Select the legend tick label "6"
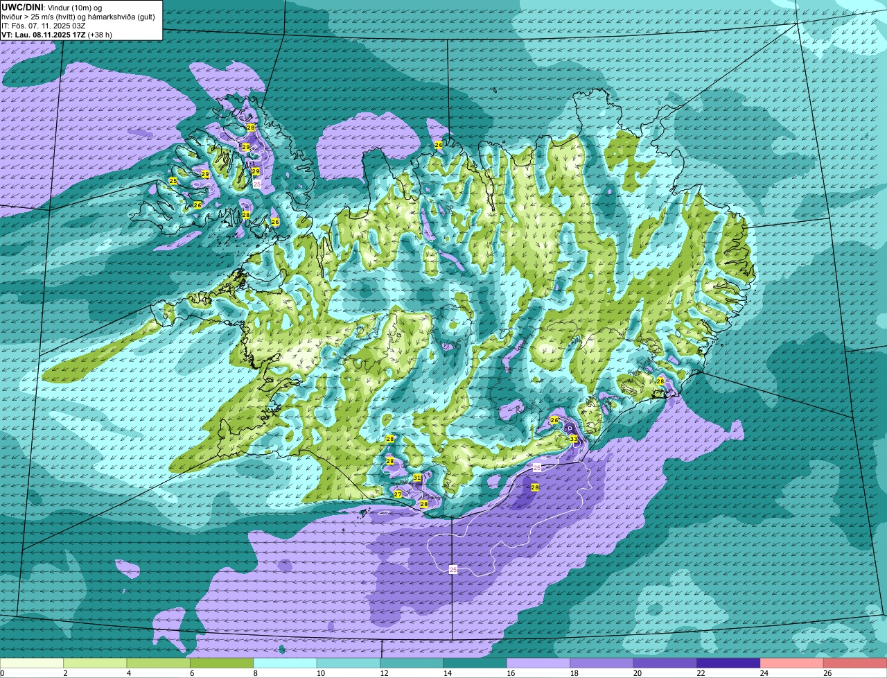887x678 pixels. [191, 673]
